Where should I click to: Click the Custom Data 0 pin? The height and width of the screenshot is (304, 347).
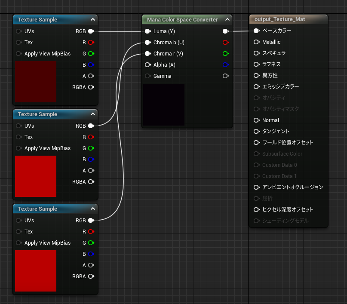[x=257, y=165]
